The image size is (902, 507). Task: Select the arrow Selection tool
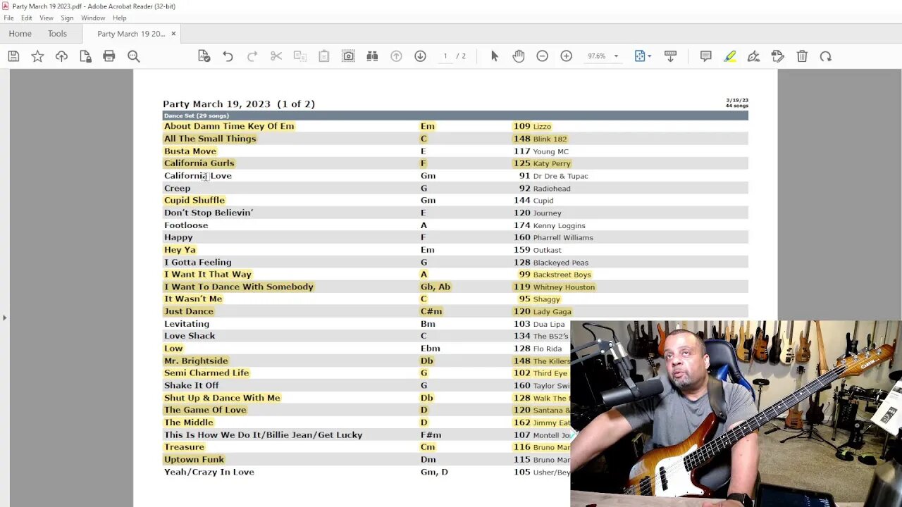tap(494, 56)
